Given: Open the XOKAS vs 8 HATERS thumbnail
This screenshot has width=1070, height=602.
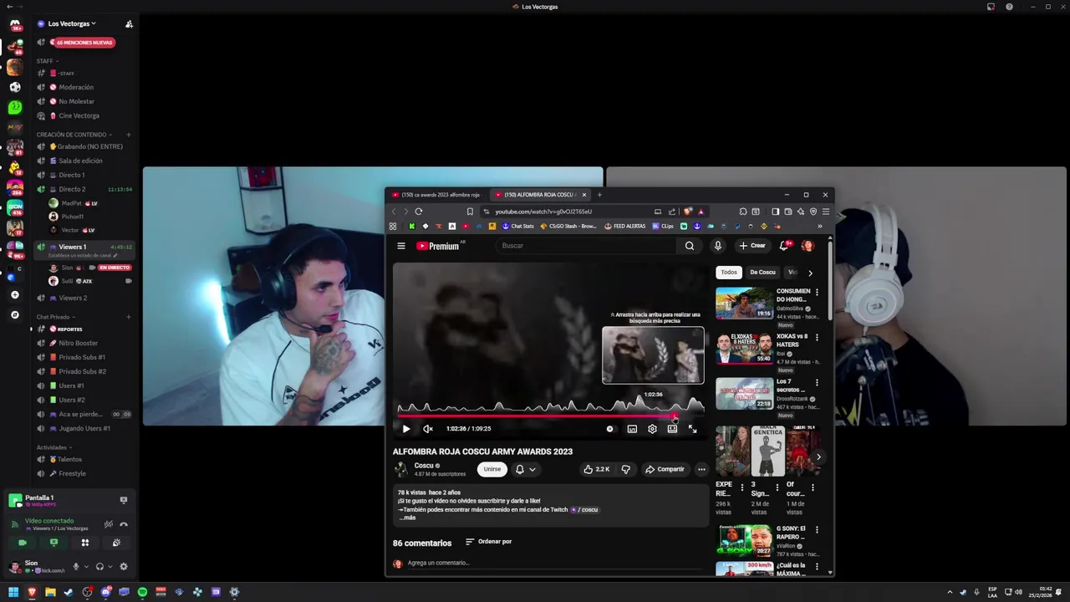Looking at the screenshot, I should 744,349.
